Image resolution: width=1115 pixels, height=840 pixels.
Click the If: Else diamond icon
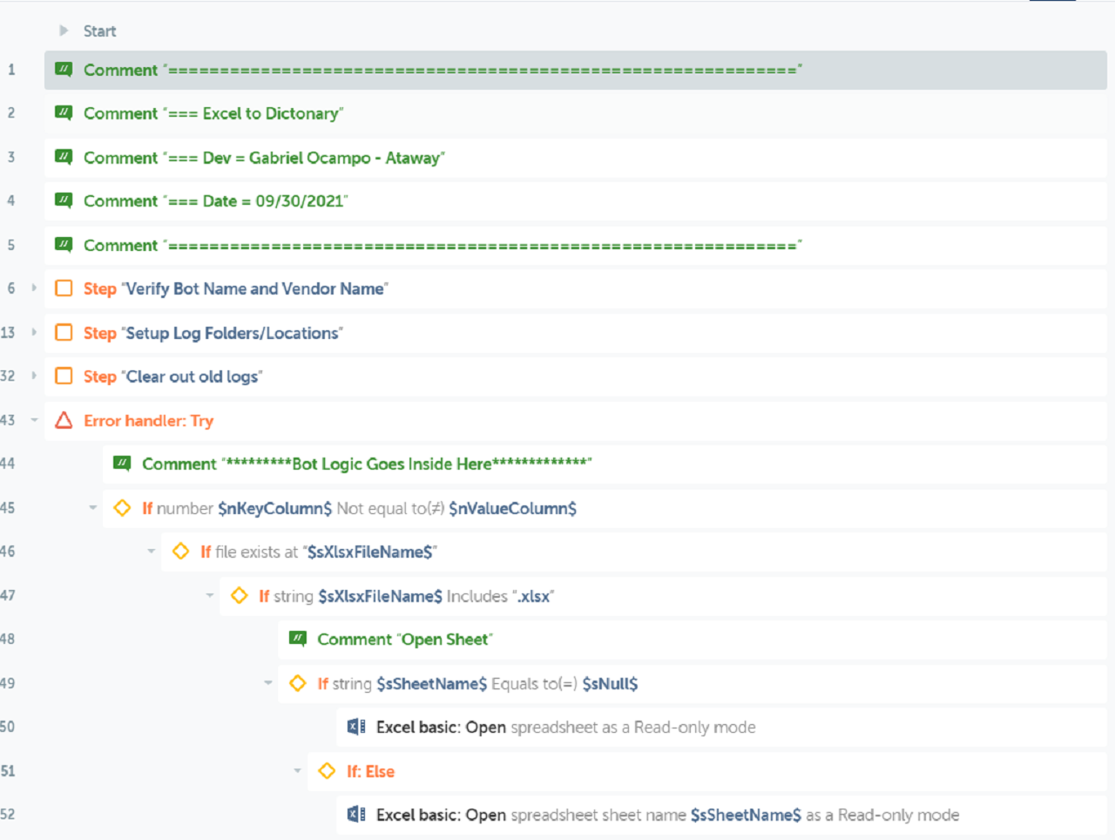point(327,771)
